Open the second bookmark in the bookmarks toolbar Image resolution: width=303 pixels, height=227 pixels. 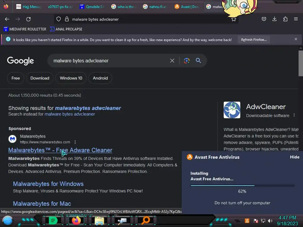[66, 29]
